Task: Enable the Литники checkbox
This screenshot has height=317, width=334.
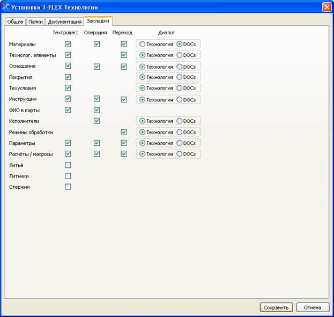Action: [x=68, y=176]
